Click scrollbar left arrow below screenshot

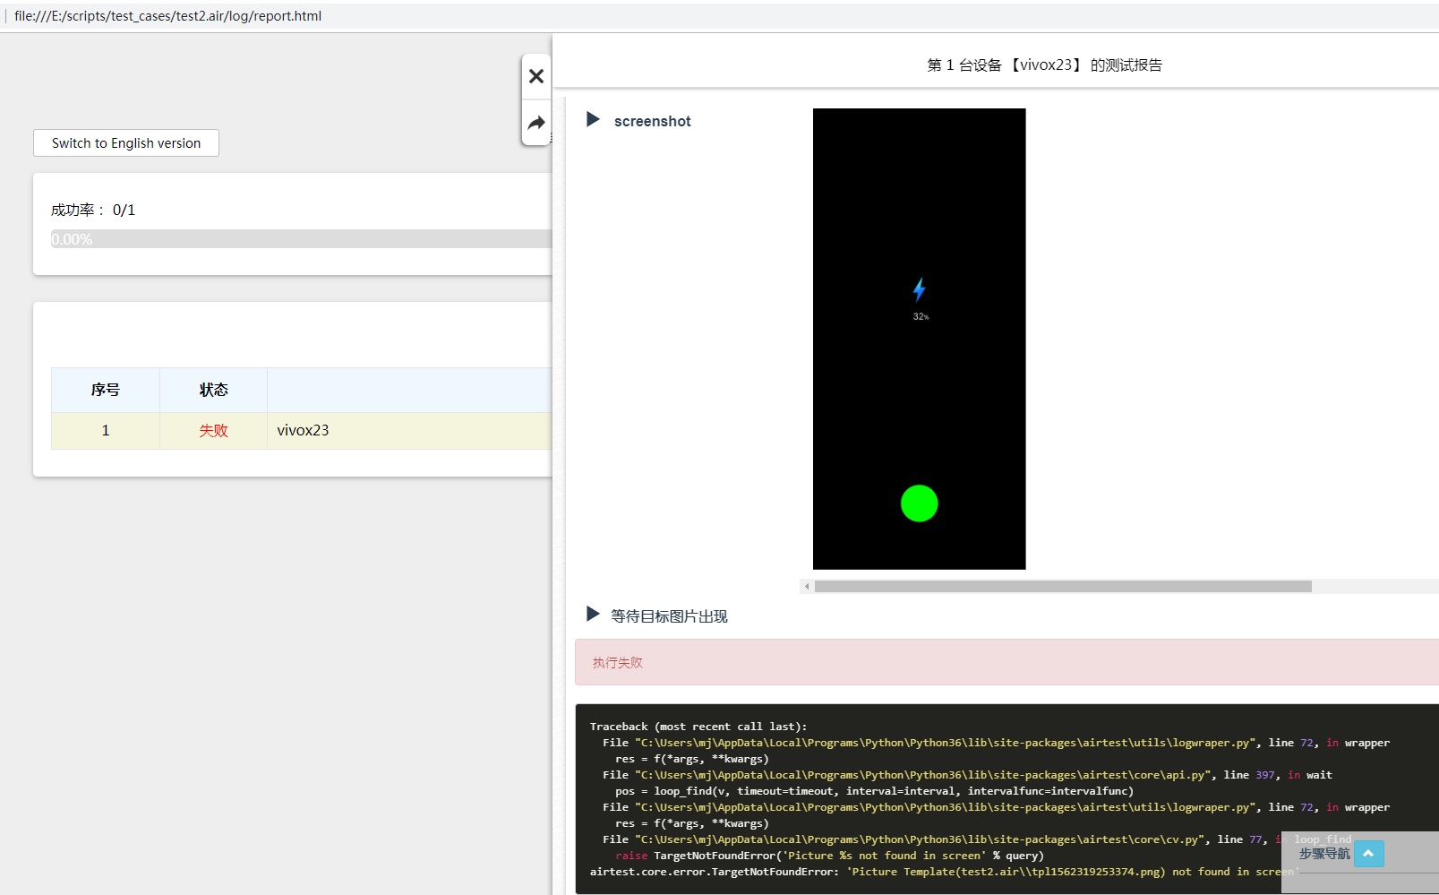[x=807, y=586]
